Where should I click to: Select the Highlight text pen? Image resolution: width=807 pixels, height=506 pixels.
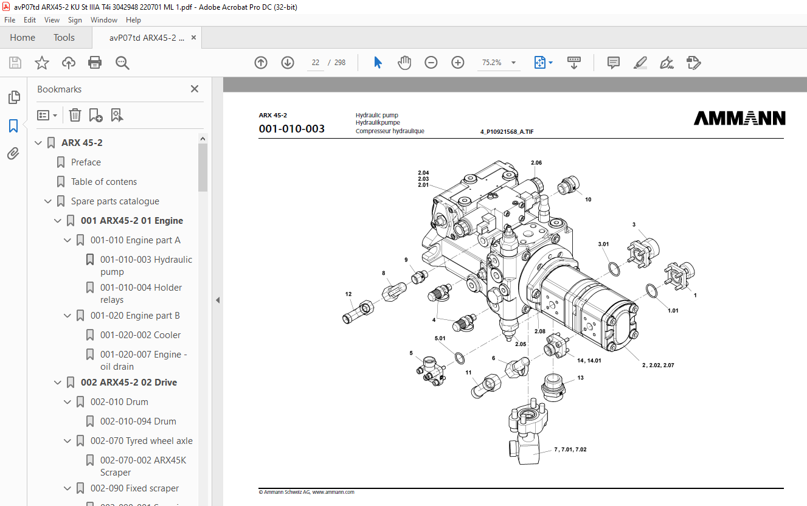(640, 63)
